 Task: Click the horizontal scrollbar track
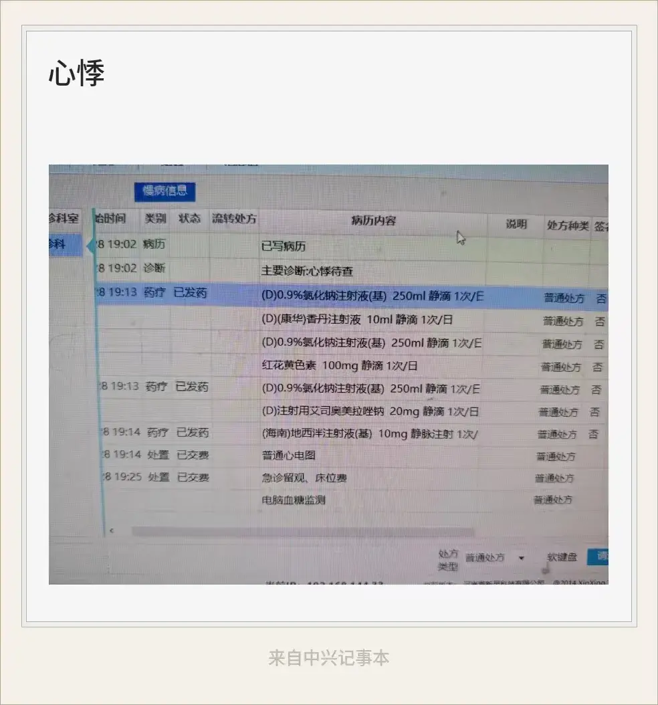[304, 532]
